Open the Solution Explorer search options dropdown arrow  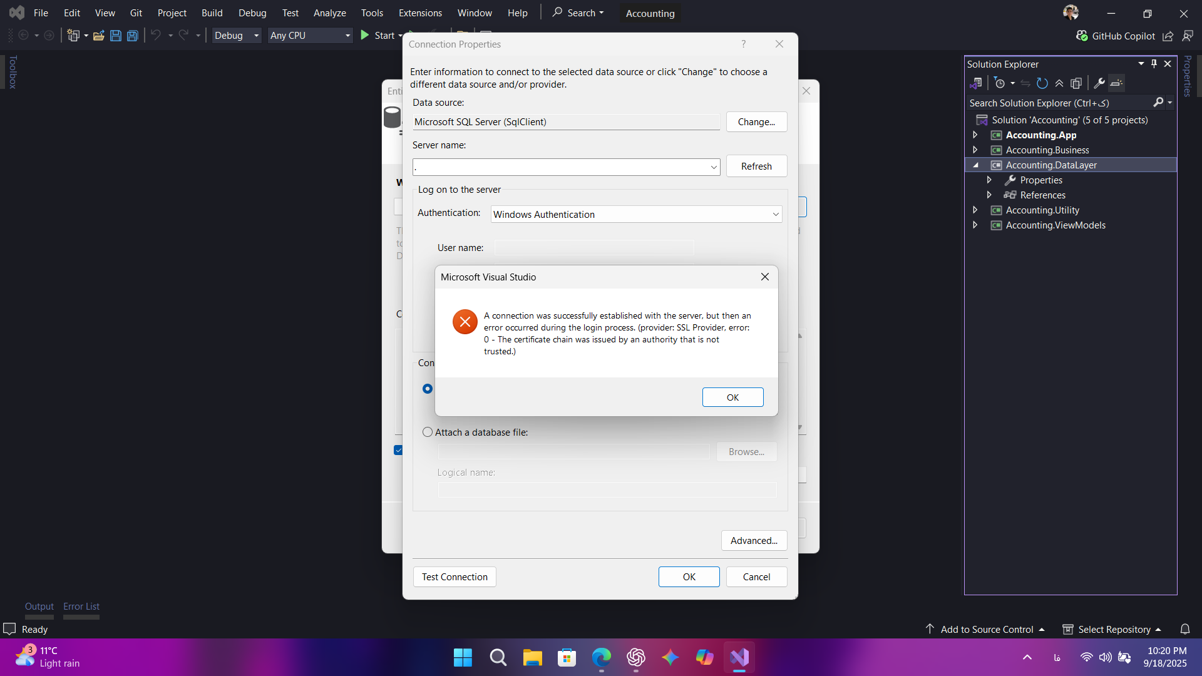(x=1169, y=103)
